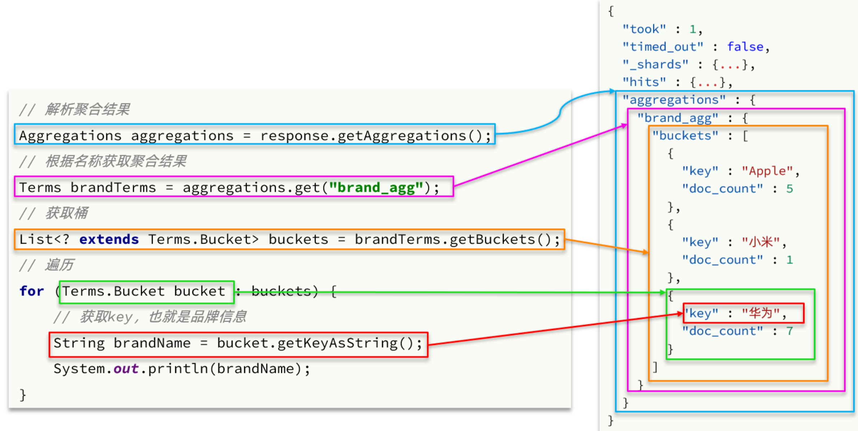Click the red-boxed "华为" key entry
The image size is (858, 431).
pos(743,313)
